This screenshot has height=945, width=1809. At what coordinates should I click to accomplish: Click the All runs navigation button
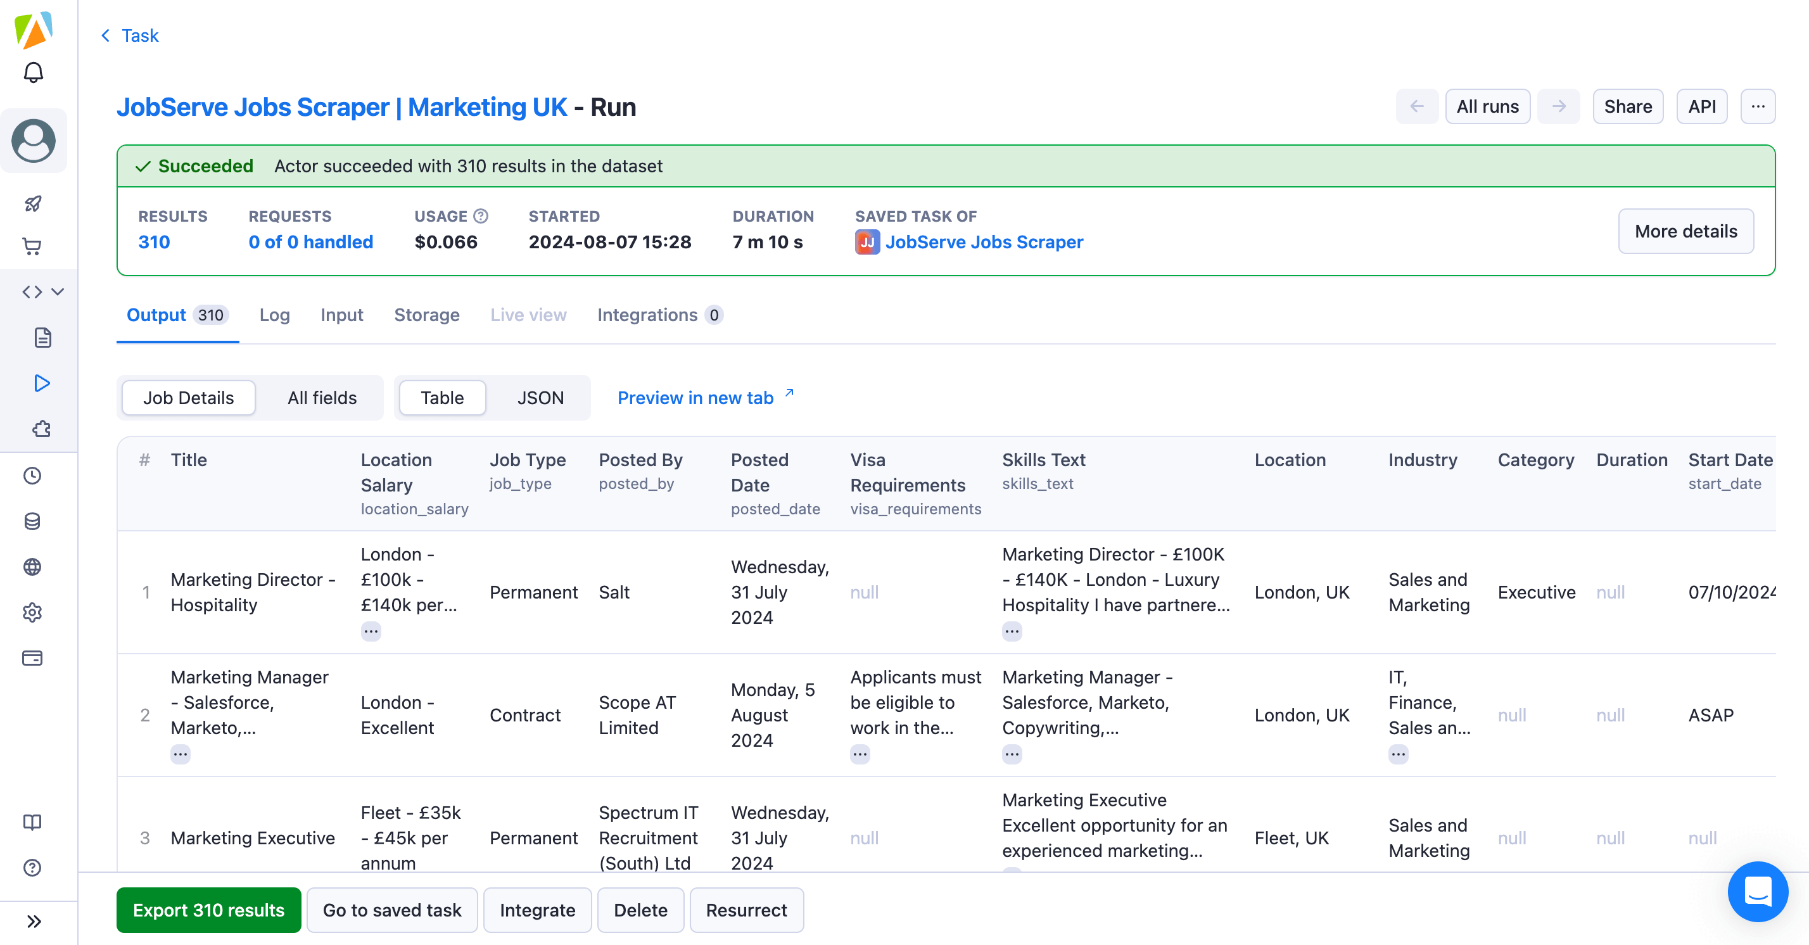click(x=1487, y=106)
